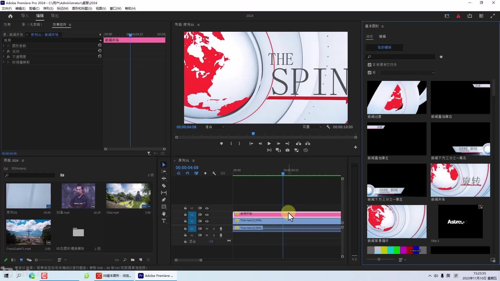This screenshot has width=500, height=281.
Task: Open the button editor plus icon
Action: [355, 147]
